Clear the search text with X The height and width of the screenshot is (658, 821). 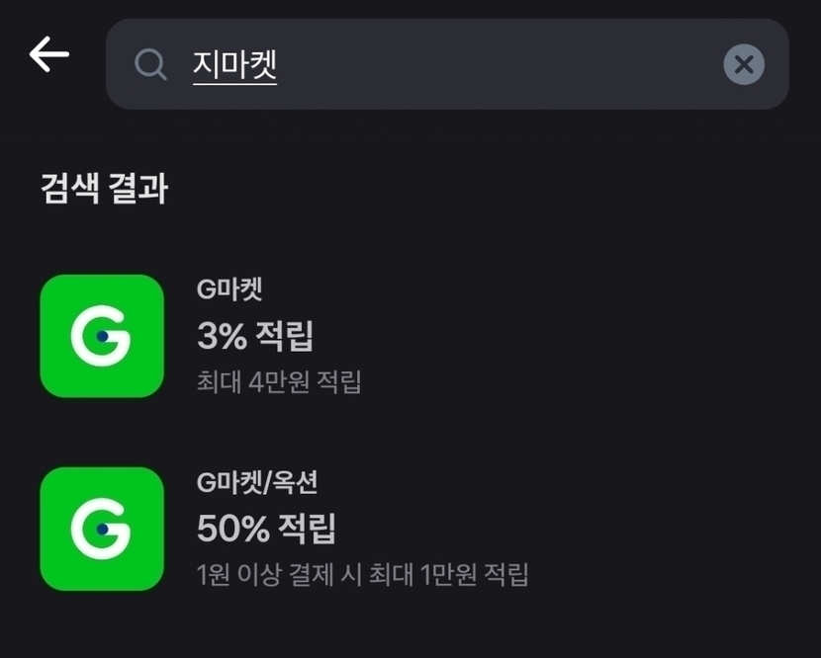744,65
